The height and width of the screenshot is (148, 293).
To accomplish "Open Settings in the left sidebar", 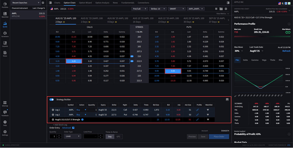I will pos(5,133).
